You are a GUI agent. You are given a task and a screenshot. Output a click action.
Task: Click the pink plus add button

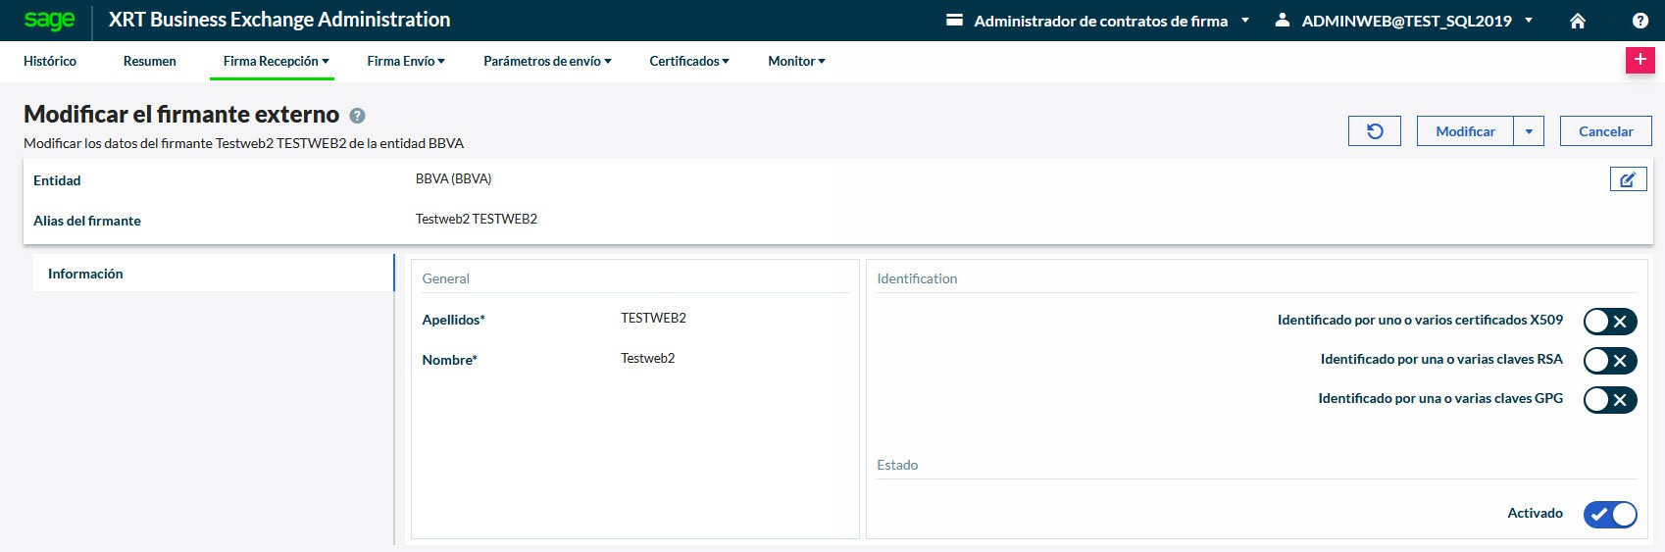(1640, 60)
